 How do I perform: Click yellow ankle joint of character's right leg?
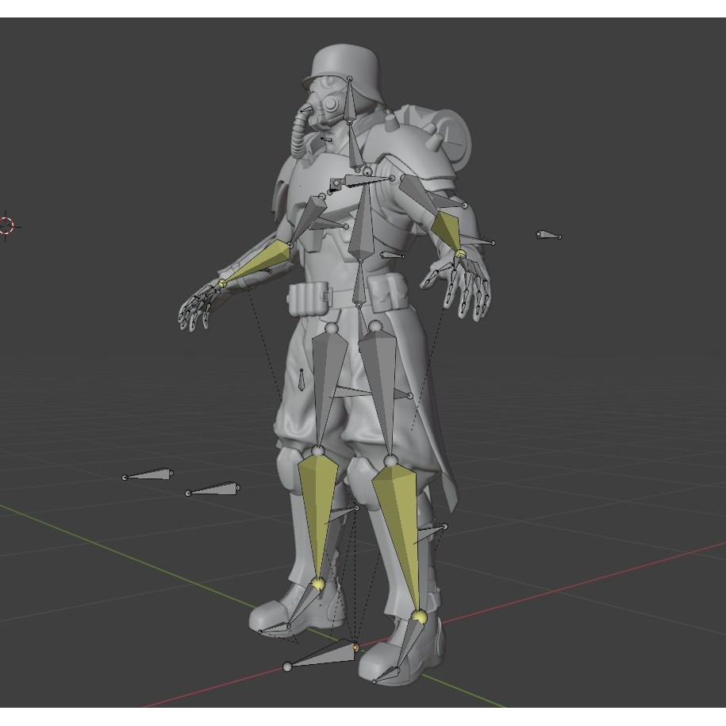pos(318,583)
